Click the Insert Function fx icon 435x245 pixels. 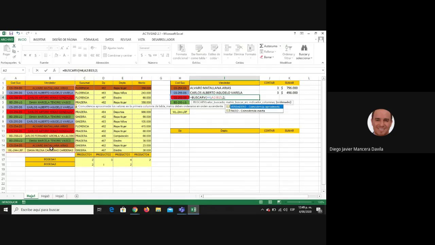coord(54,70)
